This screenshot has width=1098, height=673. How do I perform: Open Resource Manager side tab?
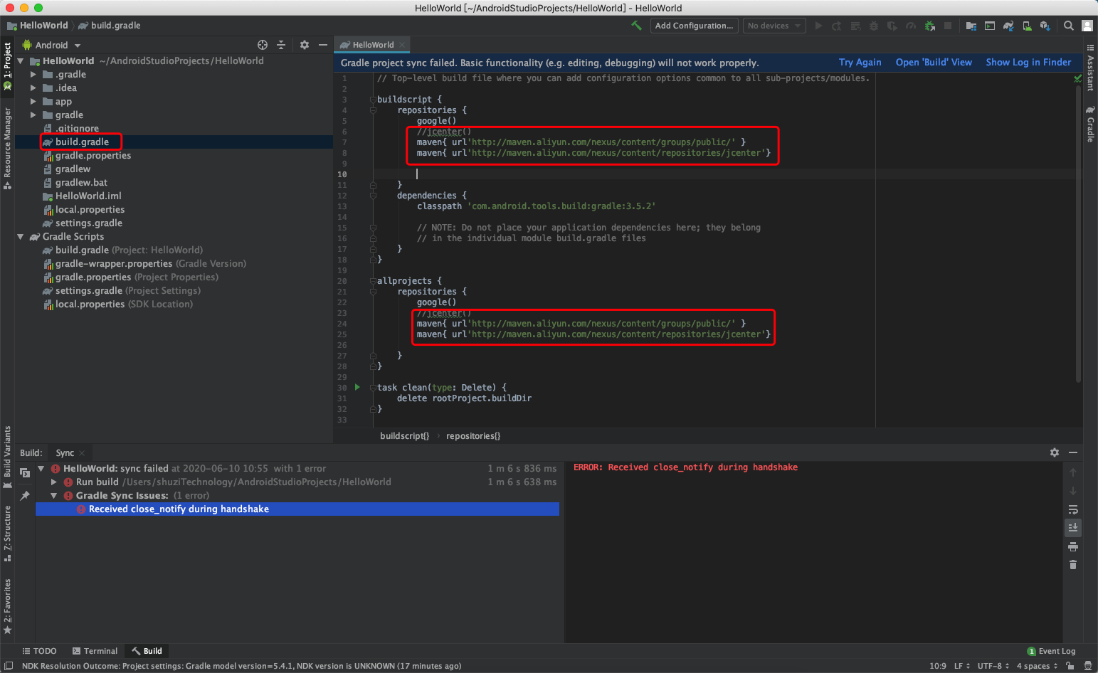click(x=8, y=148)
